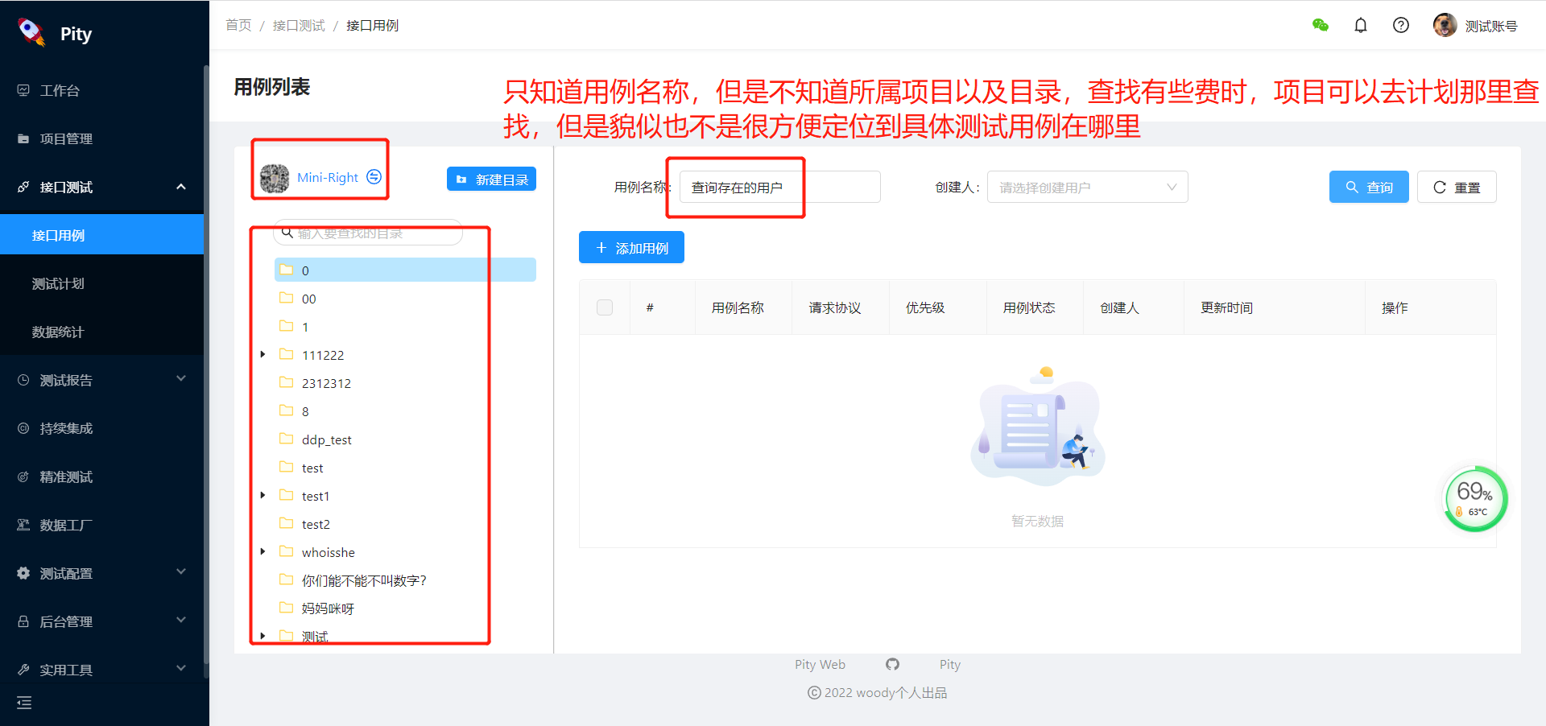The image size is (1546, 726).
Task: Click the GitHub icon in the footer
Action: click(x=892, y=664)
